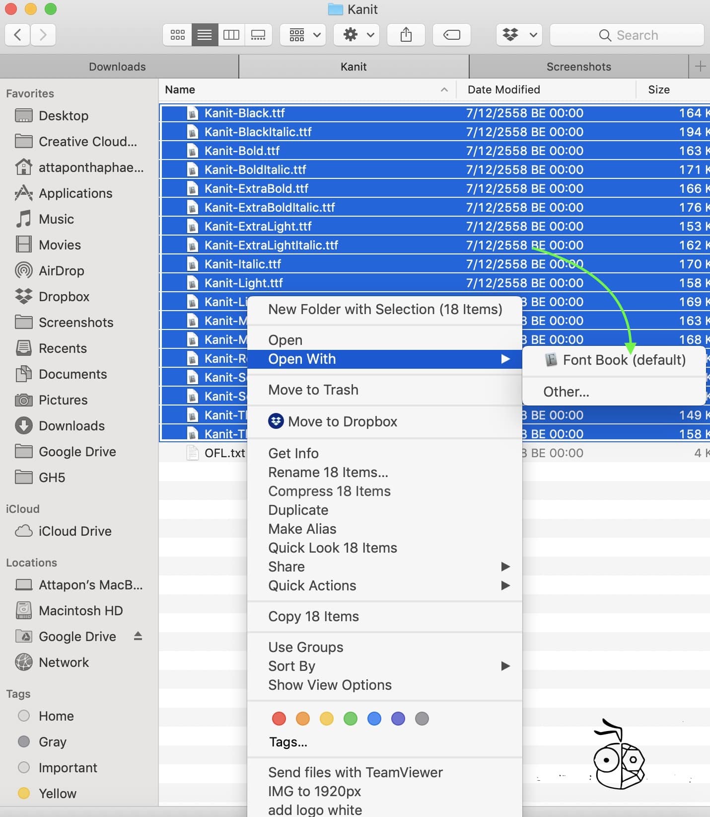Expand the Sort By submenu

[x=385, y=666]
